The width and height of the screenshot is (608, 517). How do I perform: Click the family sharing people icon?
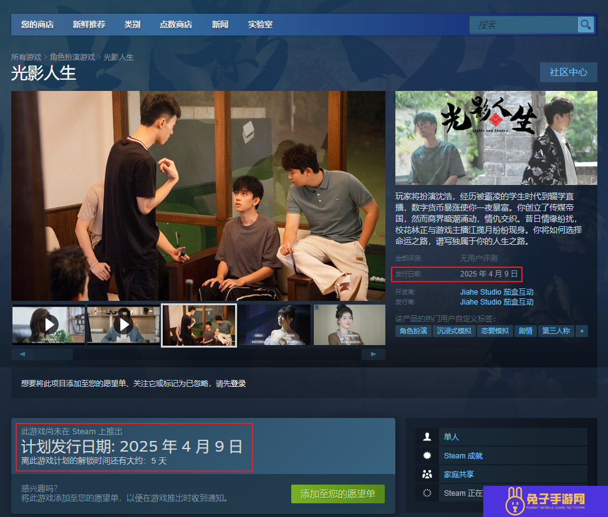427,474
